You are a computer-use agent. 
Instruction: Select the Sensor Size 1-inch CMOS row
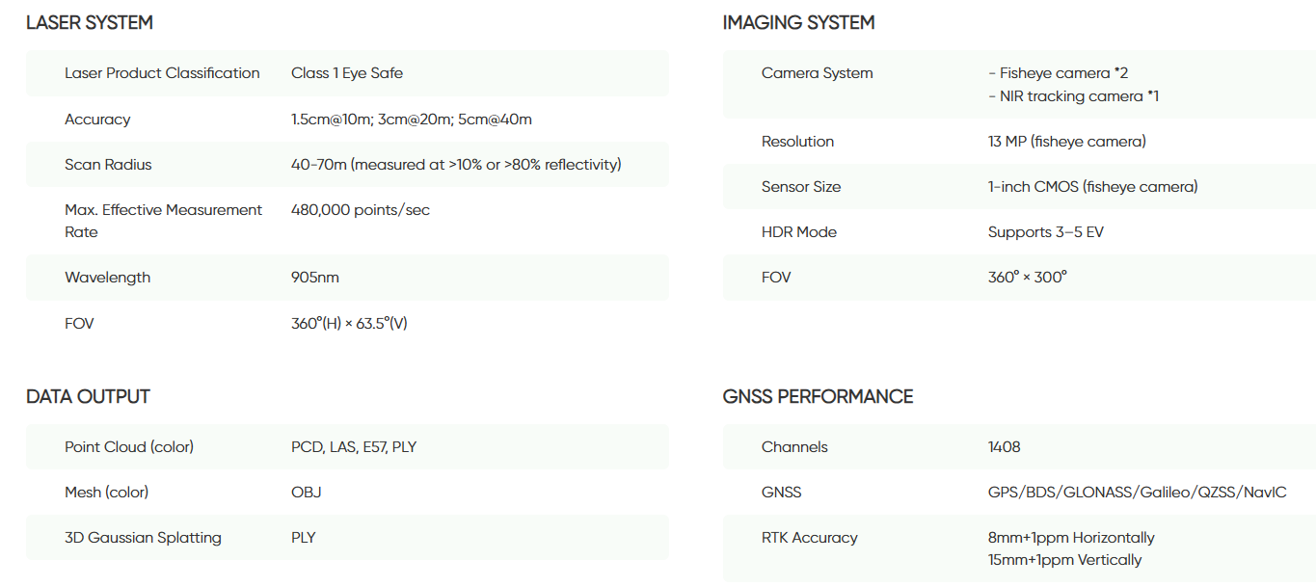[x=1019, y=187]
